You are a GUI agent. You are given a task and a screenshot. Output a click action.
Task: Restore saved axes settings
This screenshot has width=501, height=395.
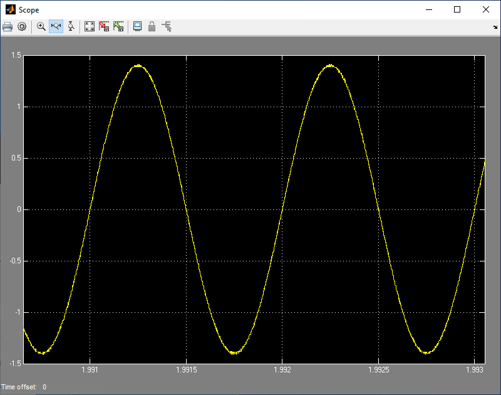point(118,27)
